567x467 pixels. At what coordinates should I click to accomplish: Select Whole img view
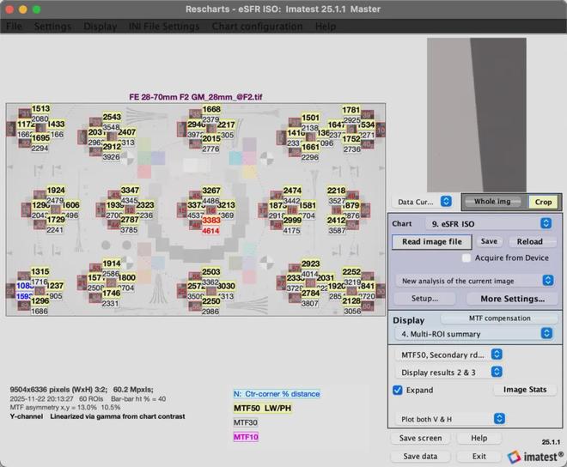coord(492,202)
